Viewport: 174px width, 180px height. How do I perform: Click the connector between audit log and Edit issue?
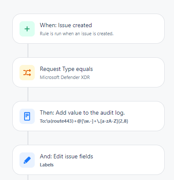[28, 138]
